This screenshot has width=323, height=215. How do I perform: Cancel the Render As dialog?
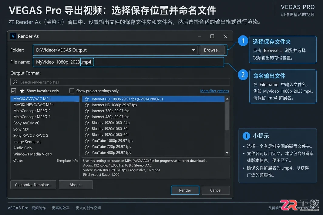[216, 190]
